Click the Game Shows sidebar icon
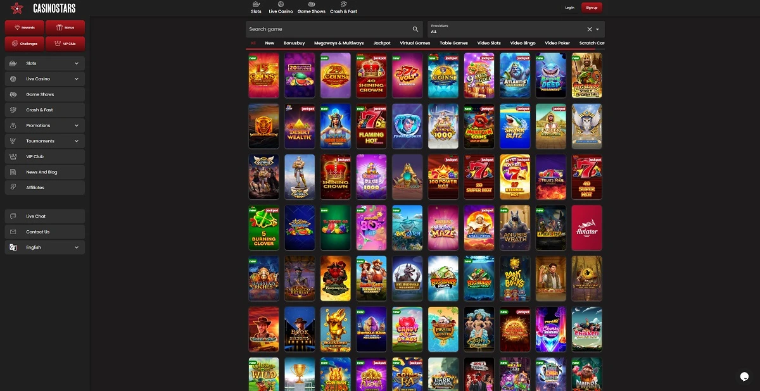This screenshot has height=391, width=760. [x=13, y=94]
